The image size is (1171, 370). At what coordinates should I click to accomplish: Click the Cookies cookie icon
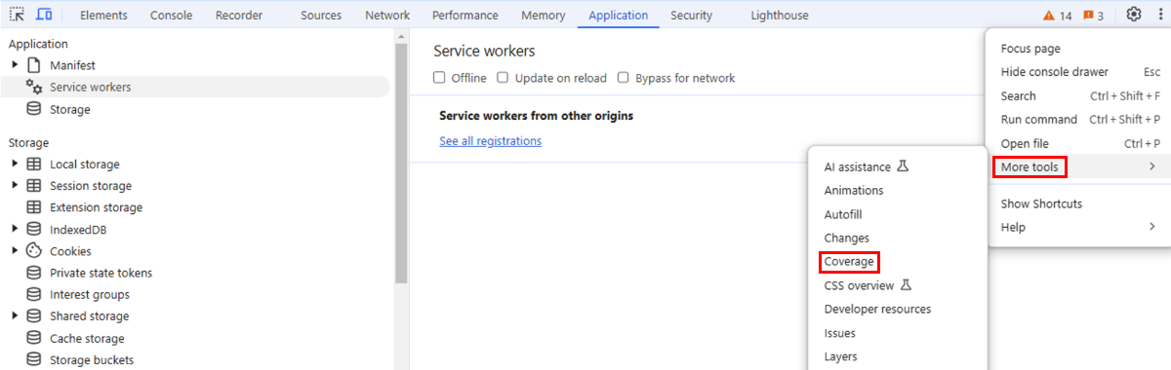tap(34, 251)
